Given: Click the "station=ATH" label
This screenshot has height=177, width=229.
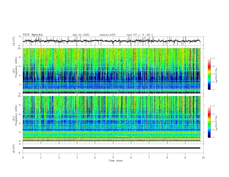Looking at the screenshot, I should pos(107,35).
